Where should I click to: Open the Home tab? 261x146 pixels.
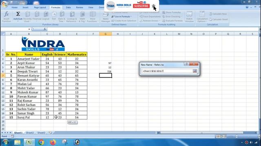click(15, 7)
